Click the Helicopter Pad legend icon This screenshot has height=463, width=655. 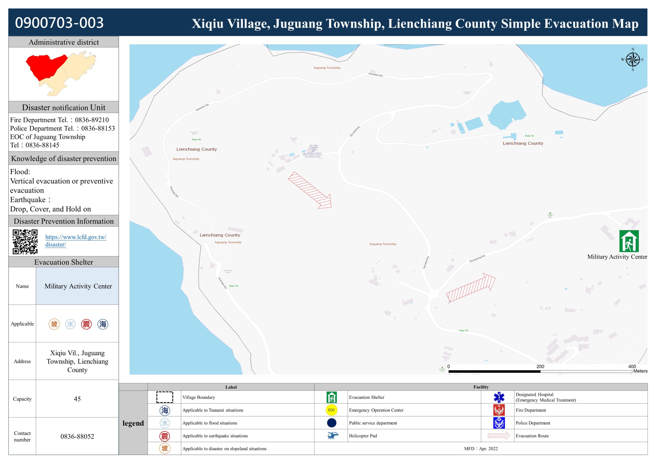tap(332, 435)
